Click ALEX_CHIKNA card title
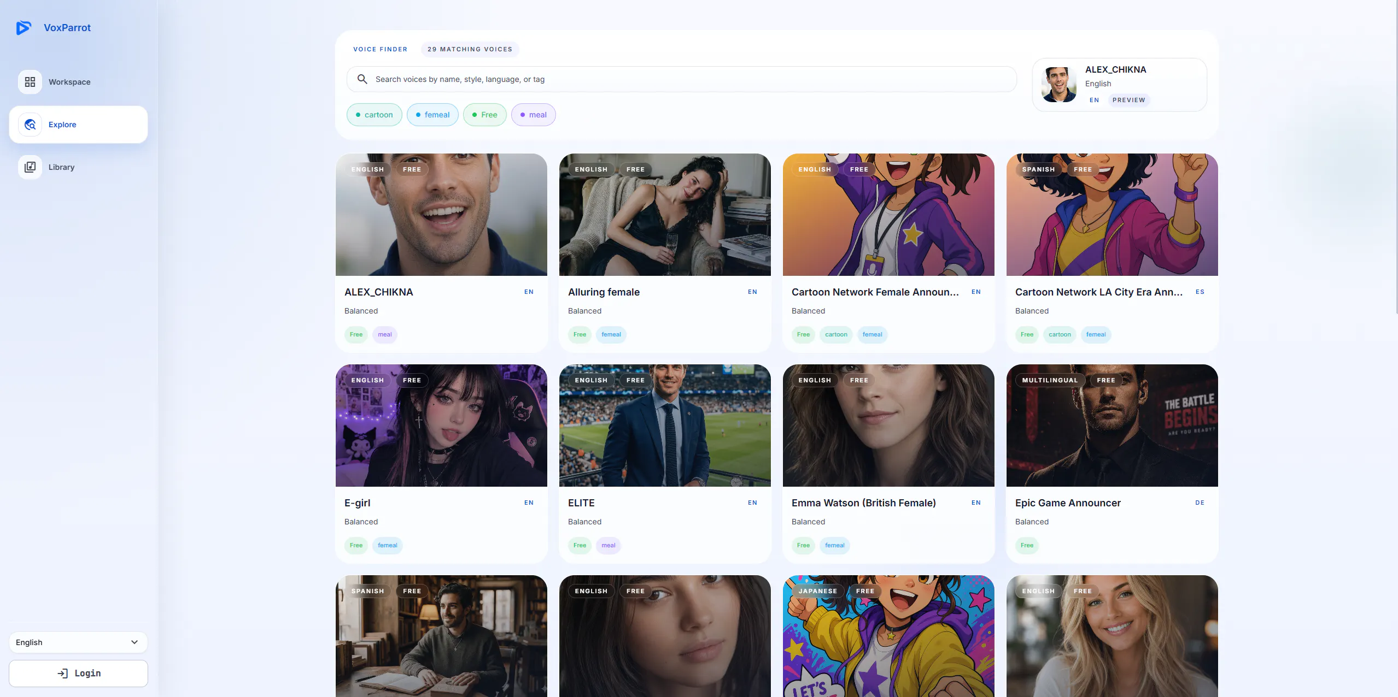Screen dimensions: 1398x697 [x=379, y=292]
